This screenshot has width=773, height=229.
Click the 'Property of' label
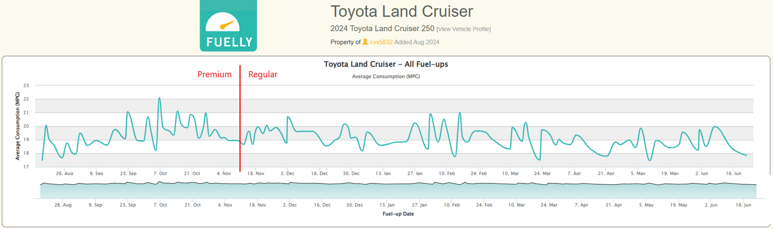(x=345, y=42)
